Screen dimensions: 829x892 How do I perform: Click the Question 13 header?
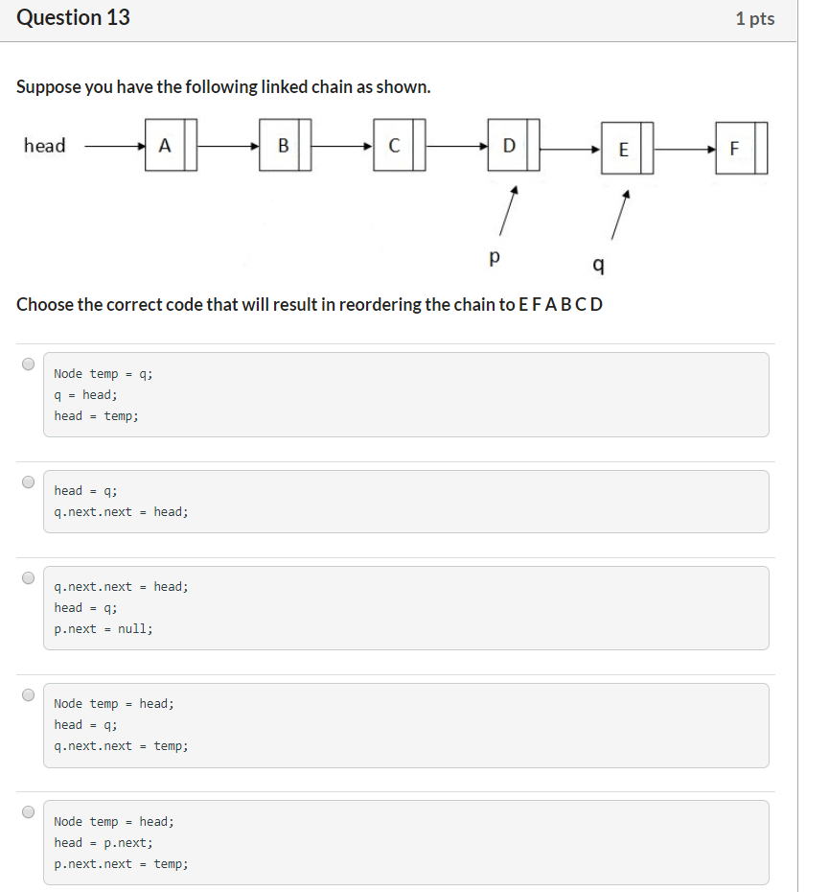point(73,17)
